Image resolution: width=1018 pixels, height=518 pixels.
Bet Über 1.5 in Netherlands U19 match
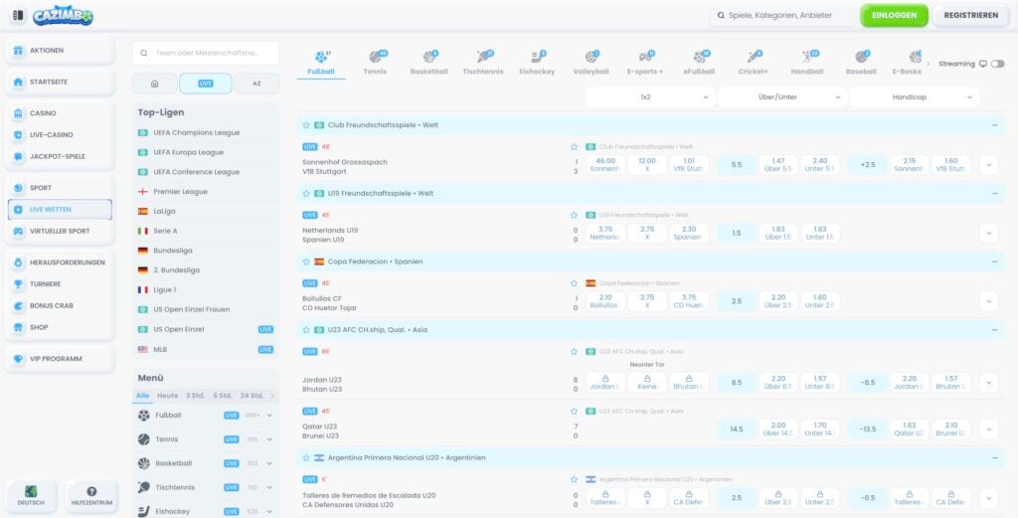pos(778,233)
